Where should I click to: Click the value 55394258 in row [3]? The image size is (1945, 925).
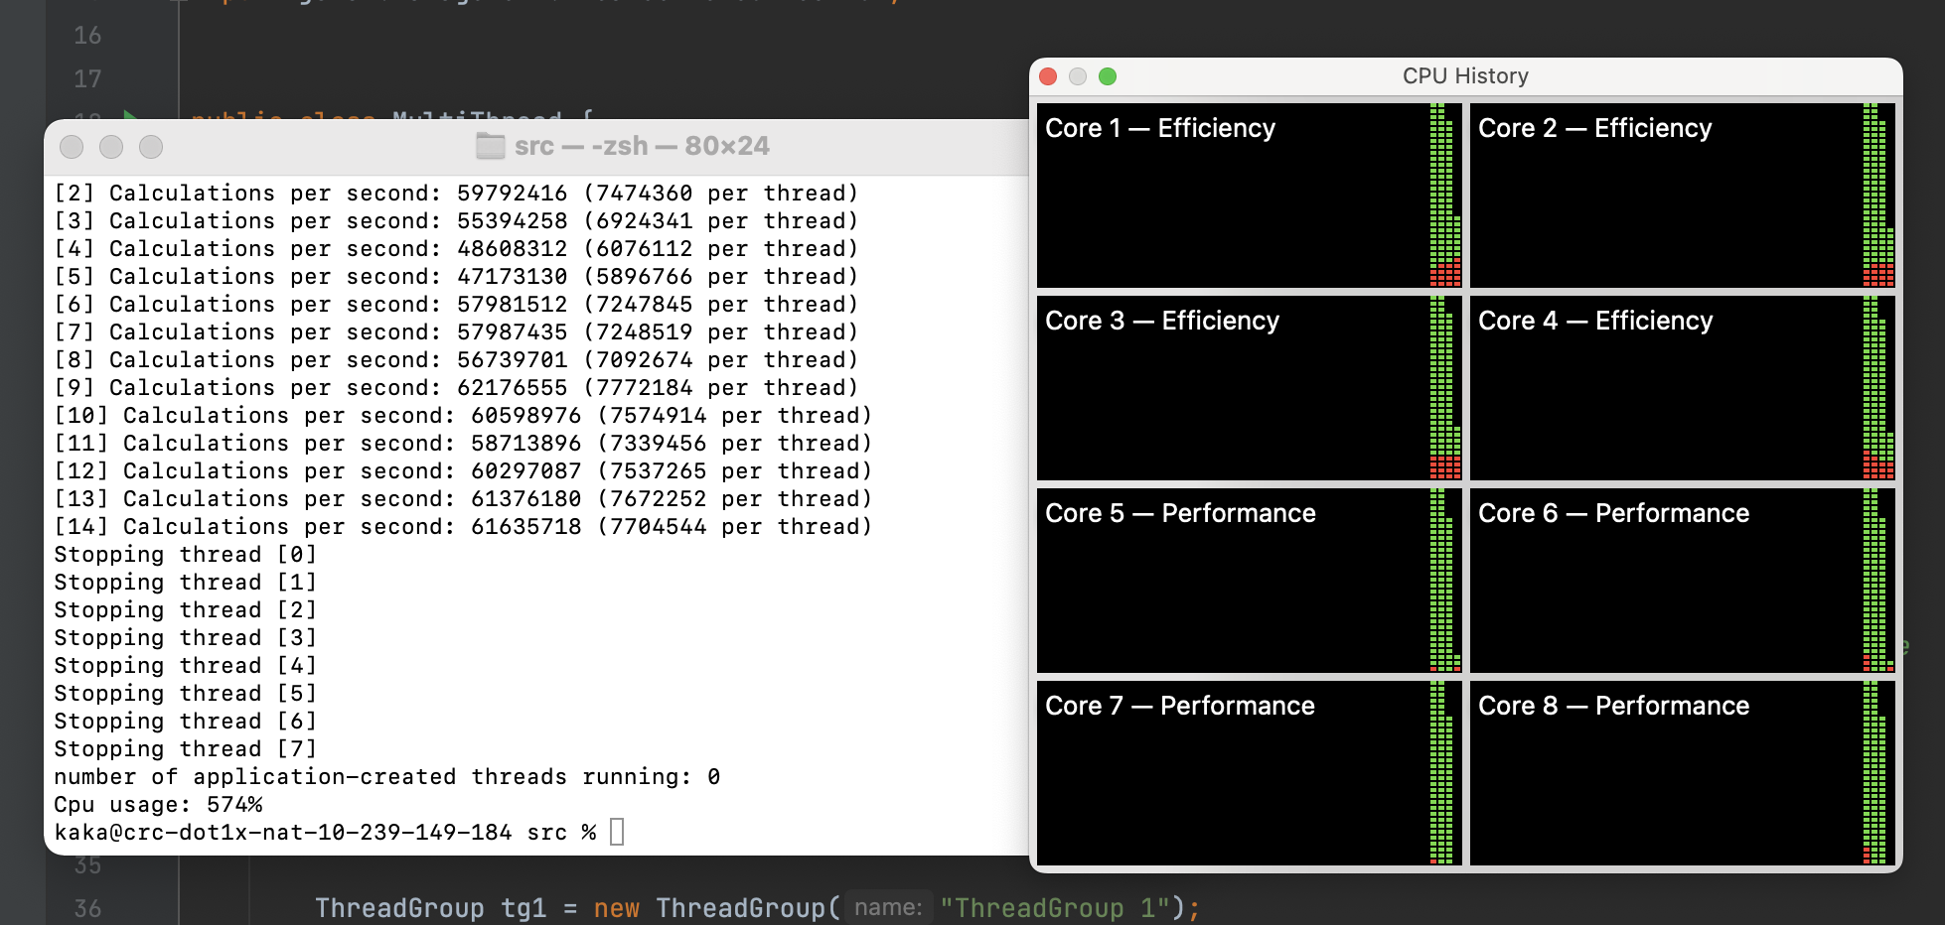pyautogui.click(x=513, y=221)
